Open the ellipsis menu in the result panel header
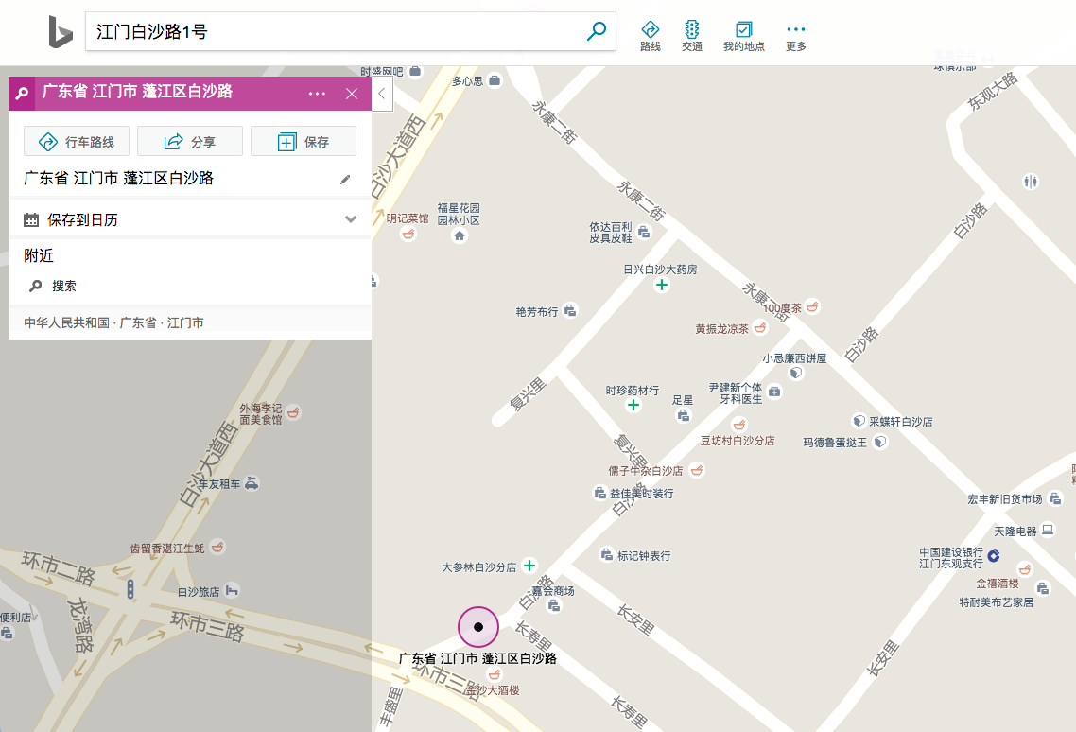This screenshot has height=732, width=1076. (317, 94)
